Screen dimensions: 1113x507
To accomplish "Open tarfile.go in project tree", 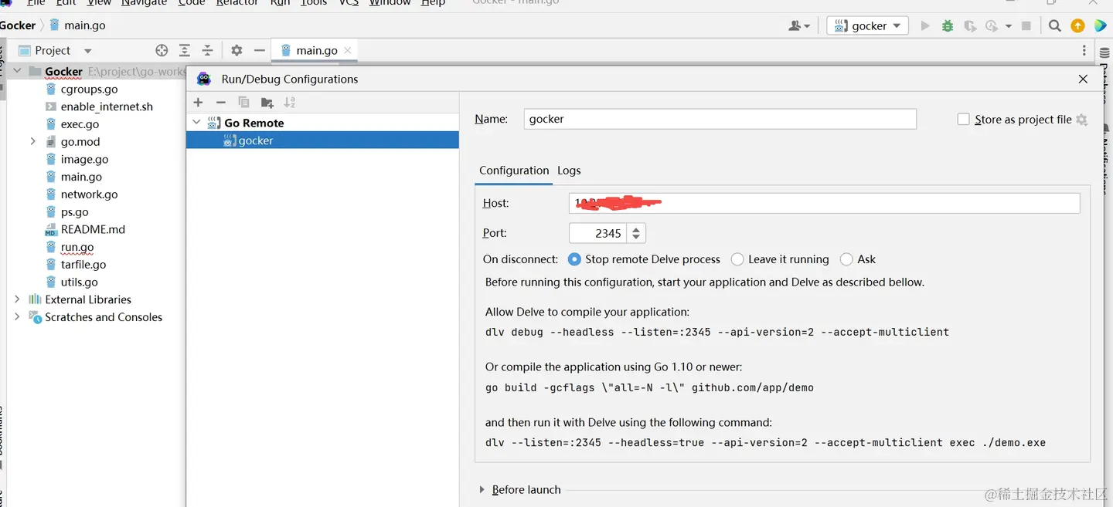I will 83,265.
